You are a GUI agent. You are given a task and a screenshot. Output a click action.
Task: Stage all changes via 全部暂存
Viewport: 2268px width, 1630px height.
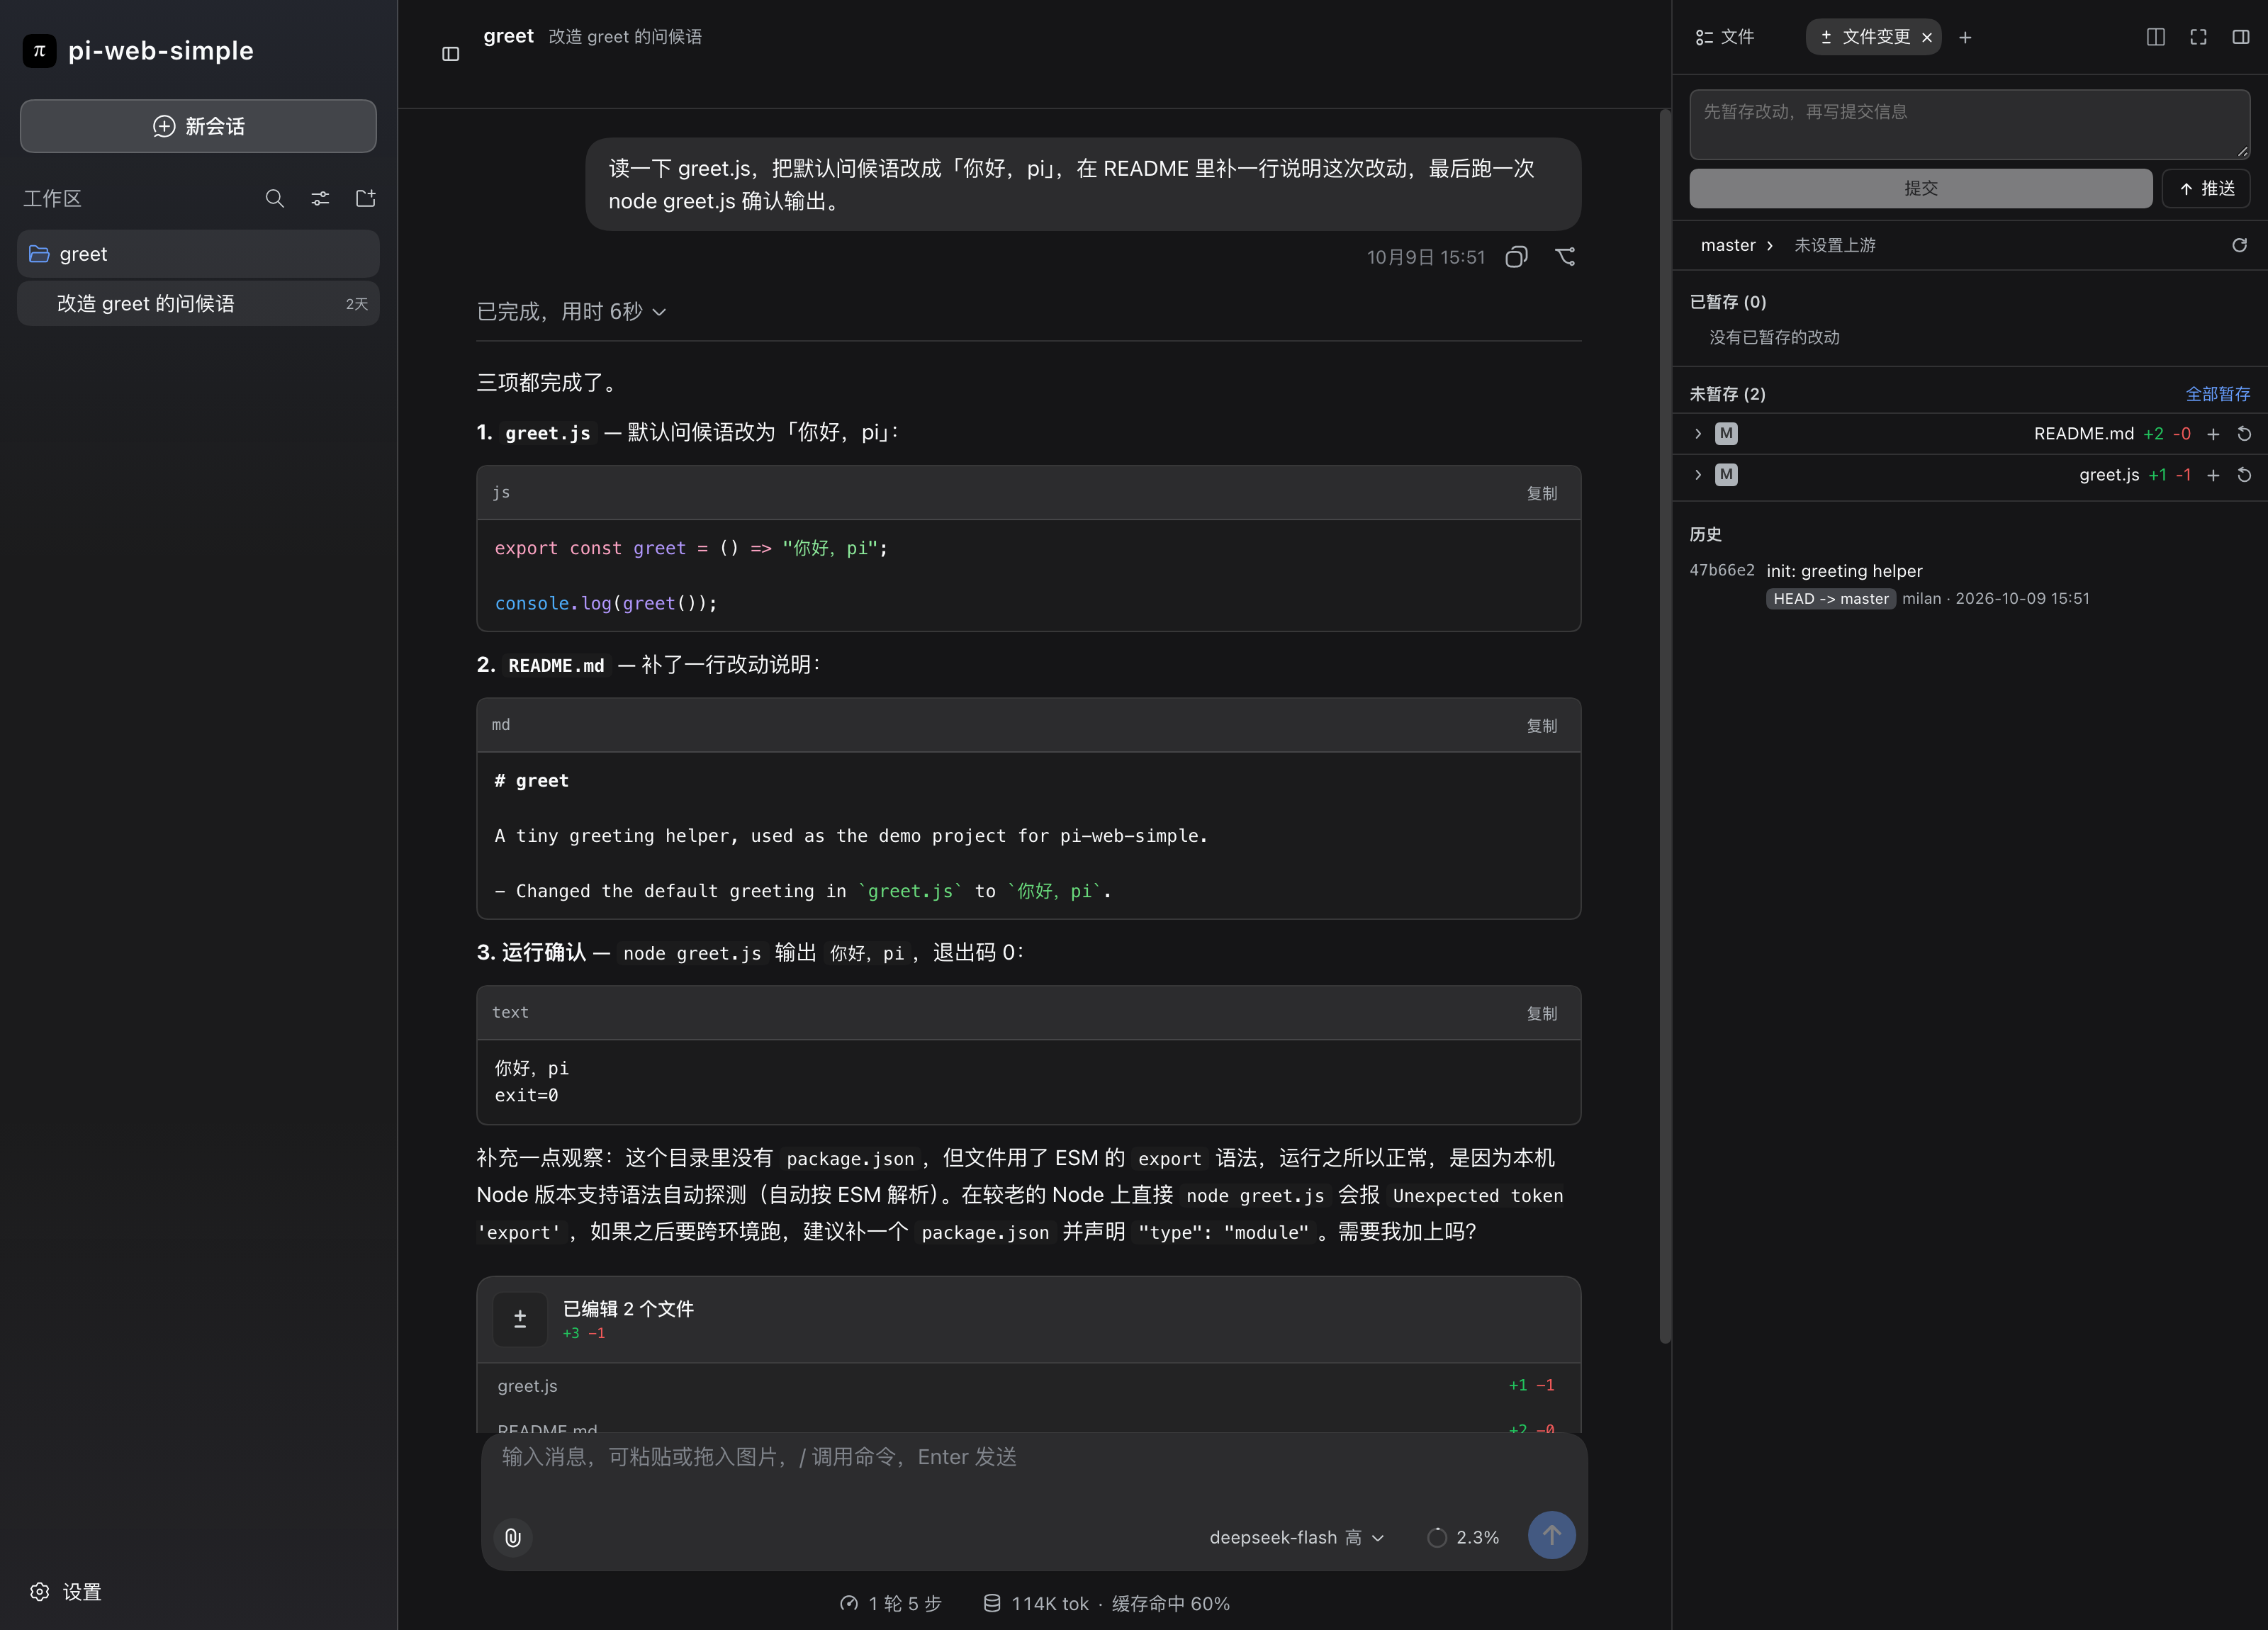pos(2217,394)
